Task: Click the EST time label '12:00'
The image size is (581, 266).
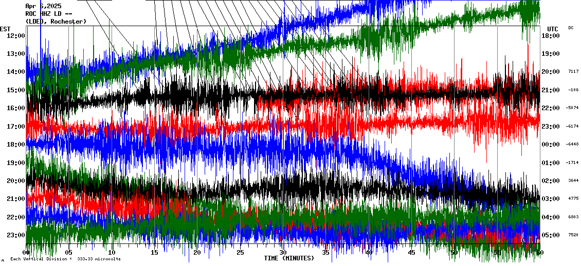Action: coord(15,36)
